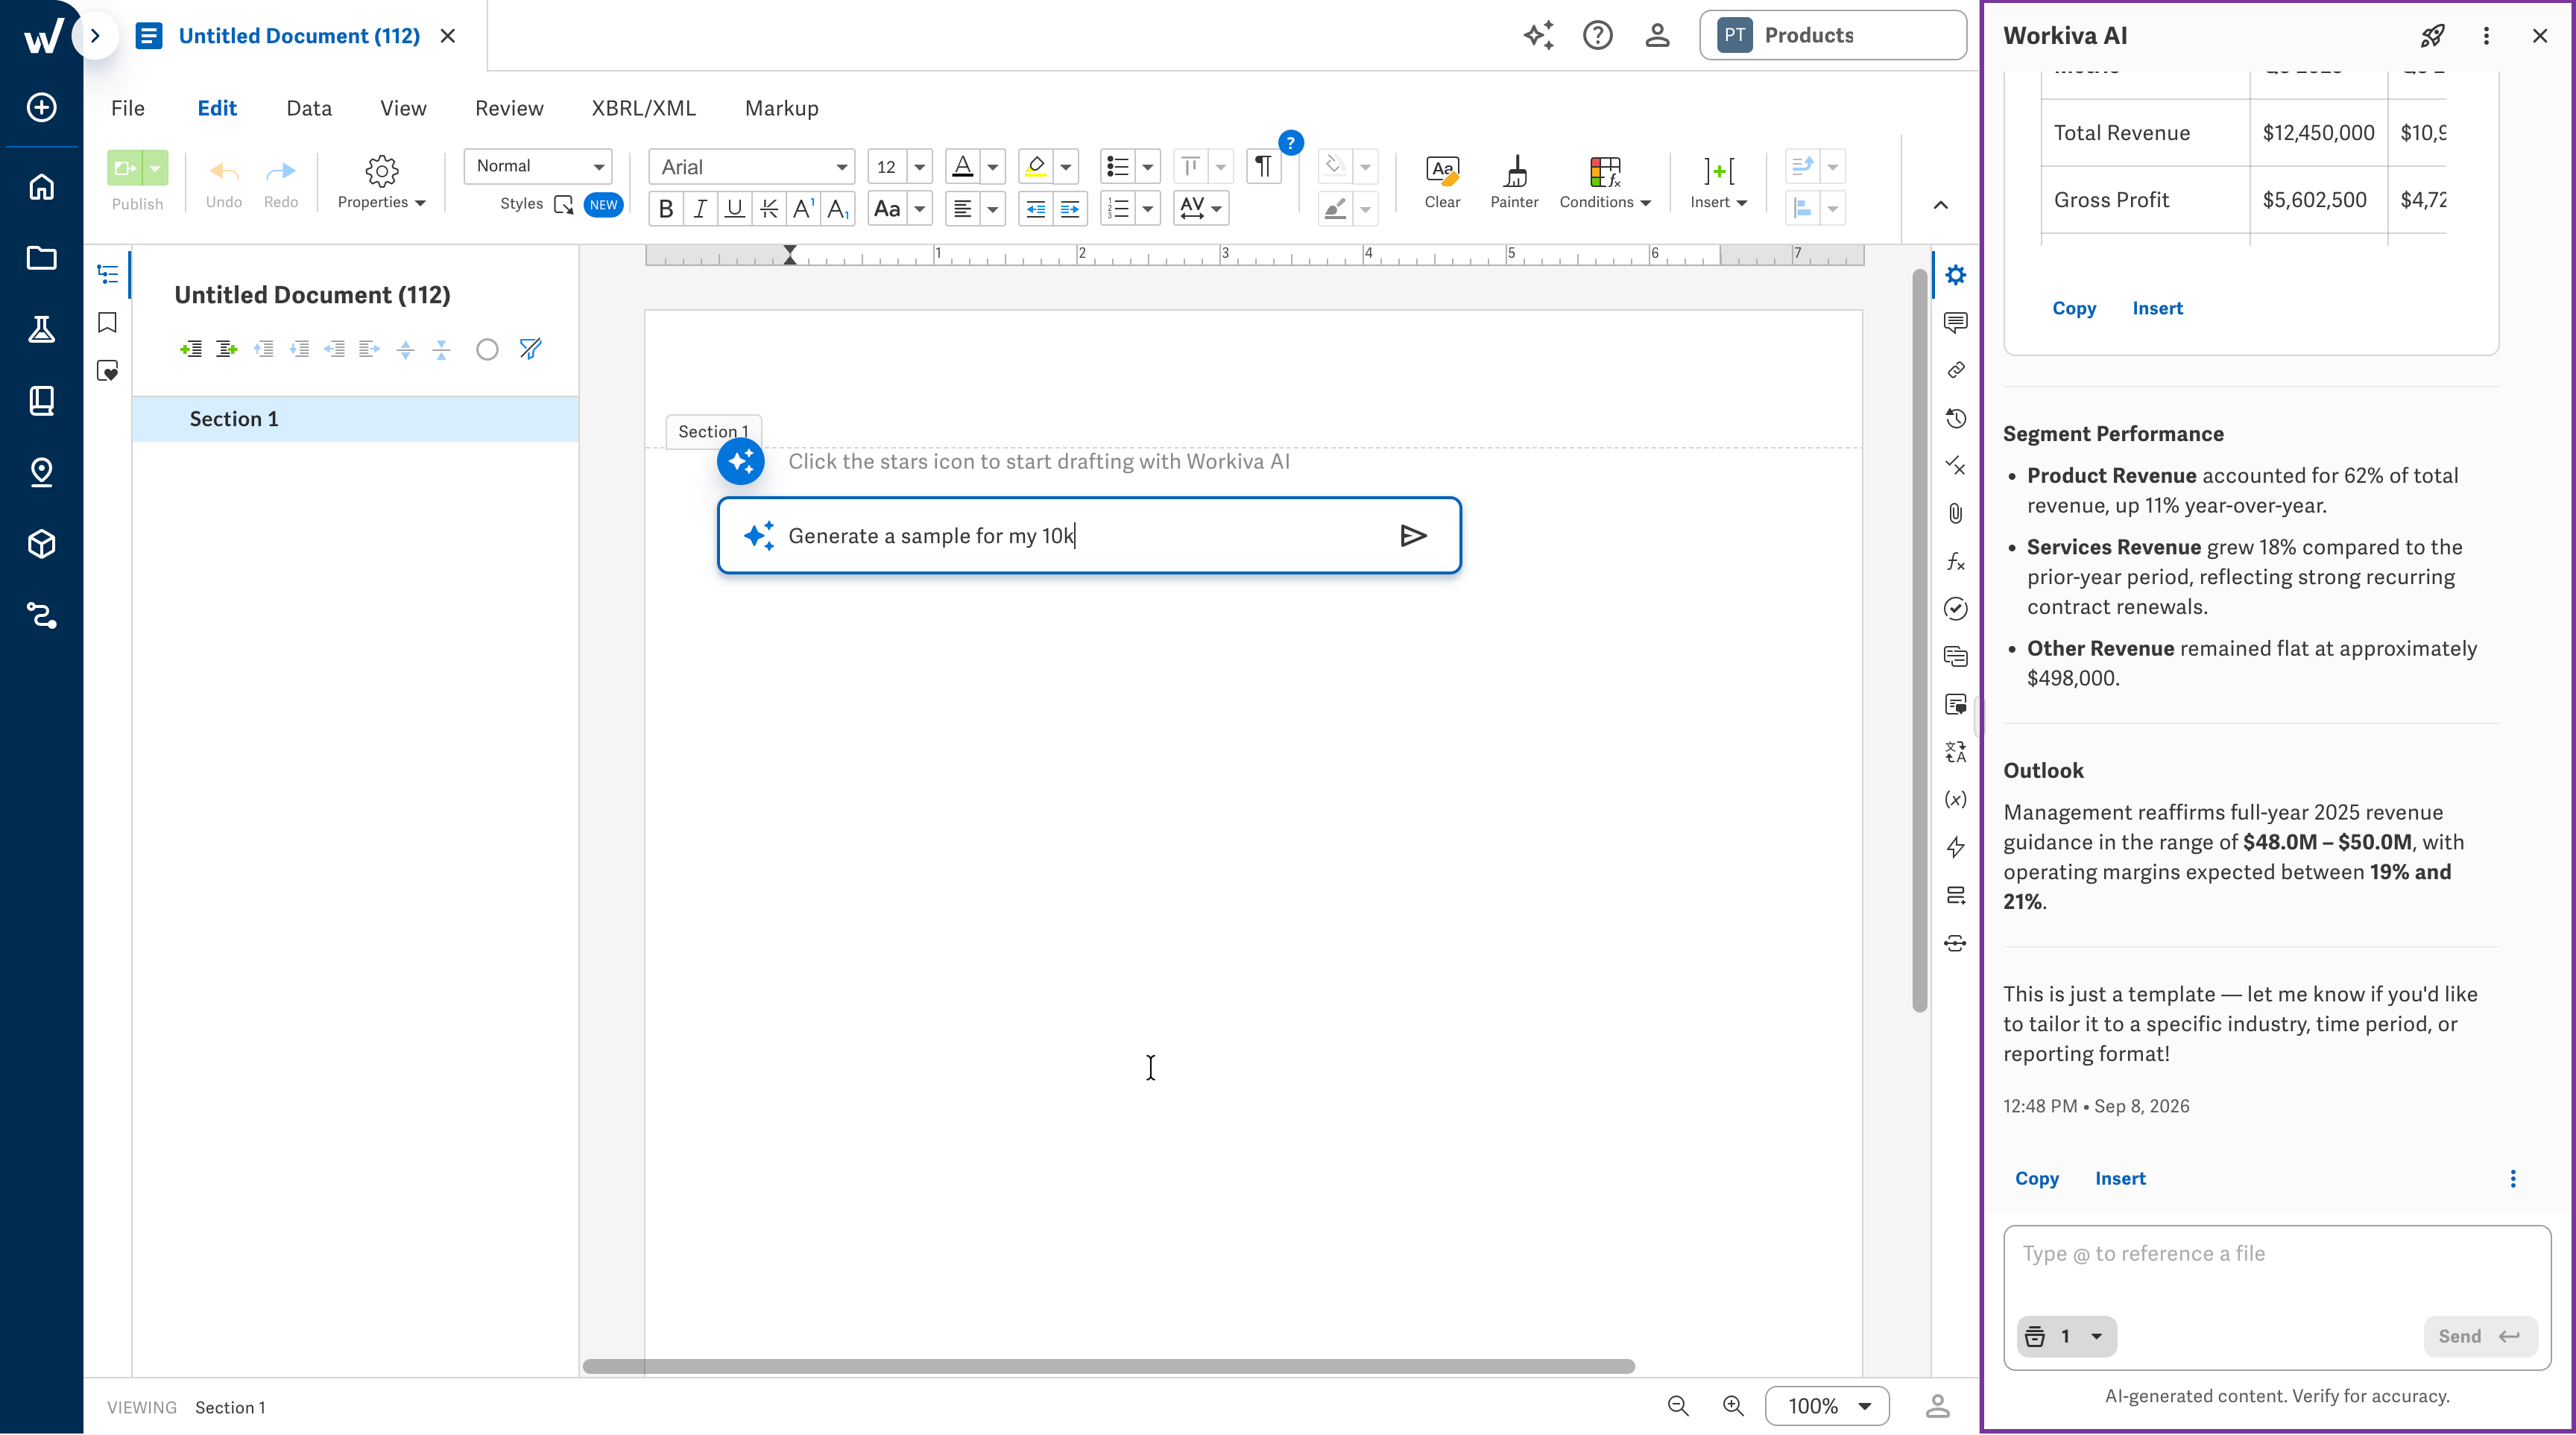Open the links panel icon
Image resolution: width=2576 pixels, height=1435 pixels.
coord(1955,370)
